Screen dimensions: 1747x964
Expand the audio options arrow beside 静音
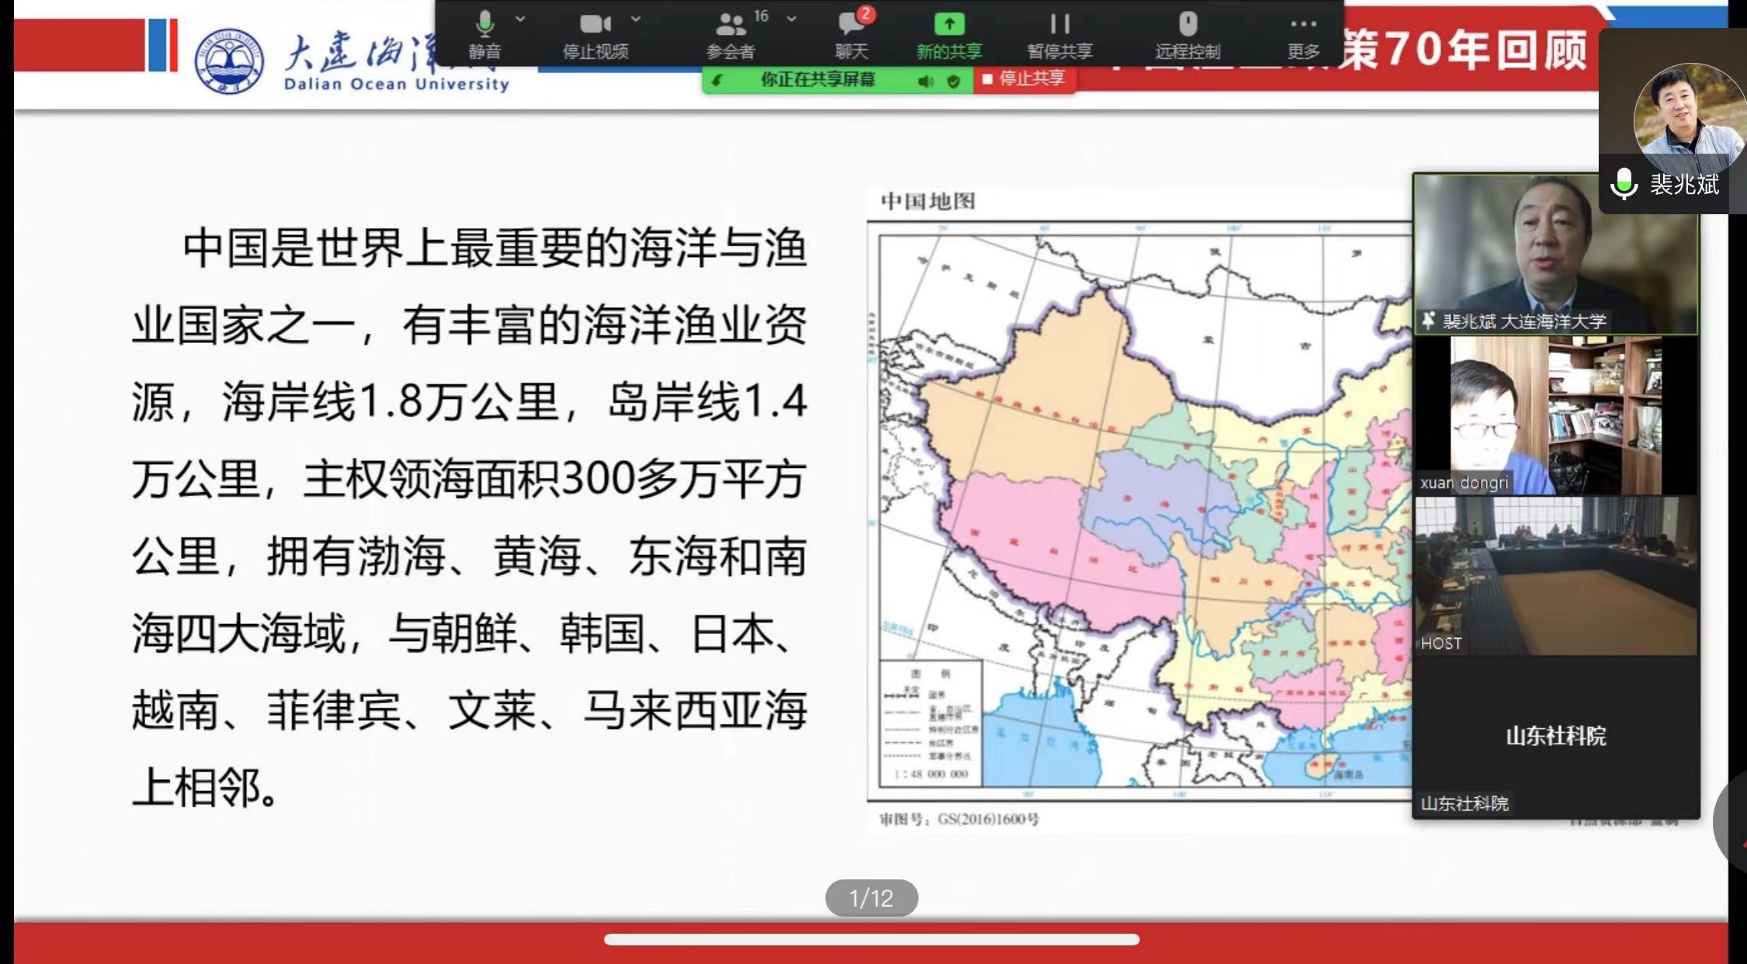pyautogui.click(x=520, y=19)
